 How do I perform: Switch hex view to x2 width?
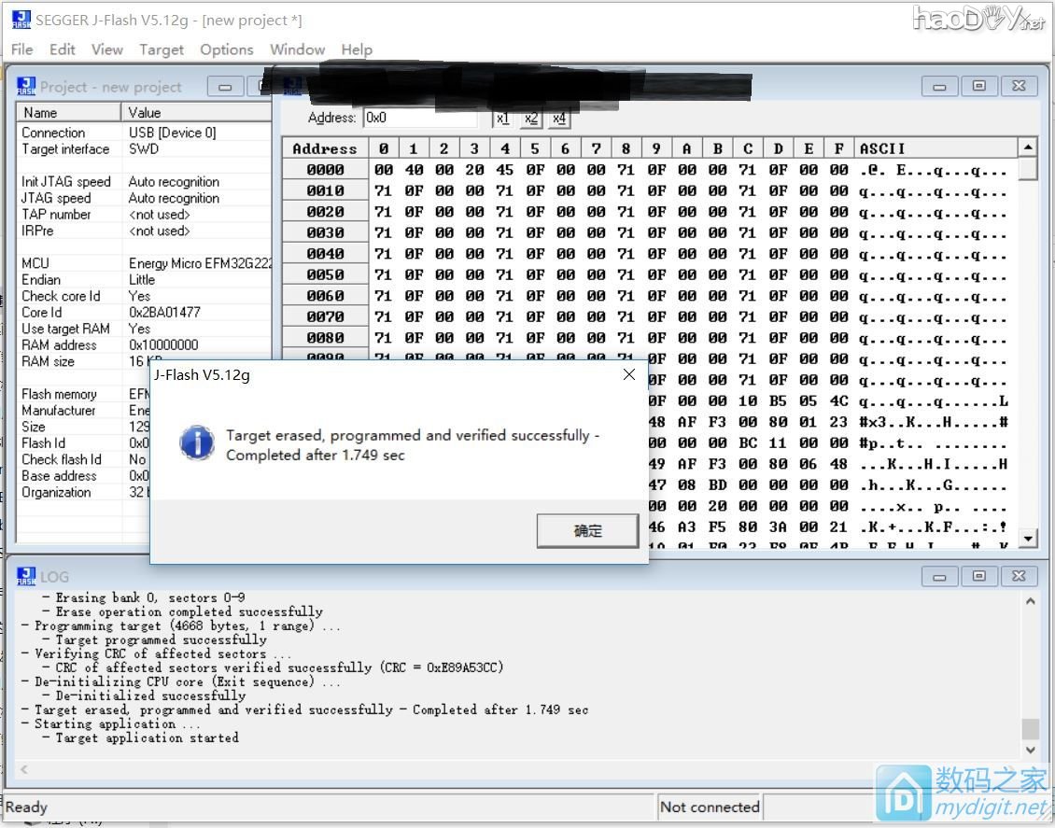point(531,119)
